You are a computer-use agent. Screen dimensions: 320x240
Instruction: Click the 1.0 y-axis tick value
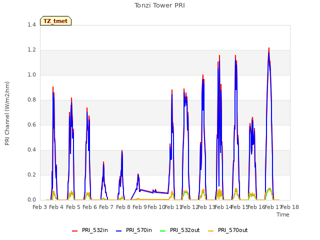(x=31, y=74)
